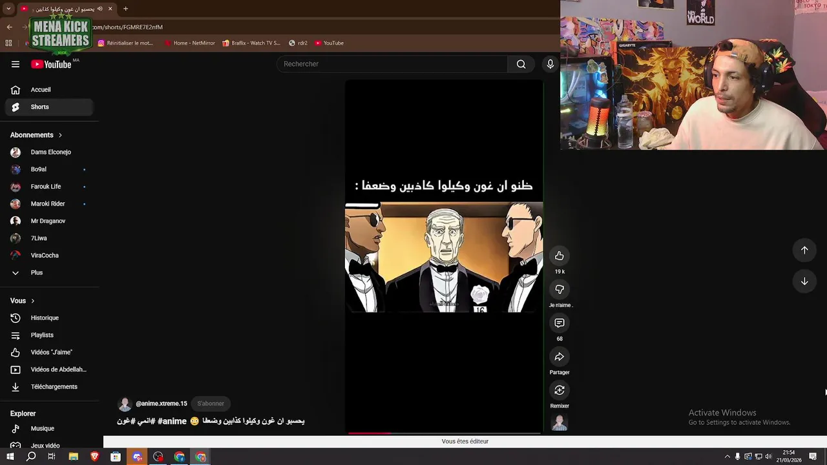Open the comments showing 68
The height and width of the screenshot is (465, 827).
pos(560,323)
